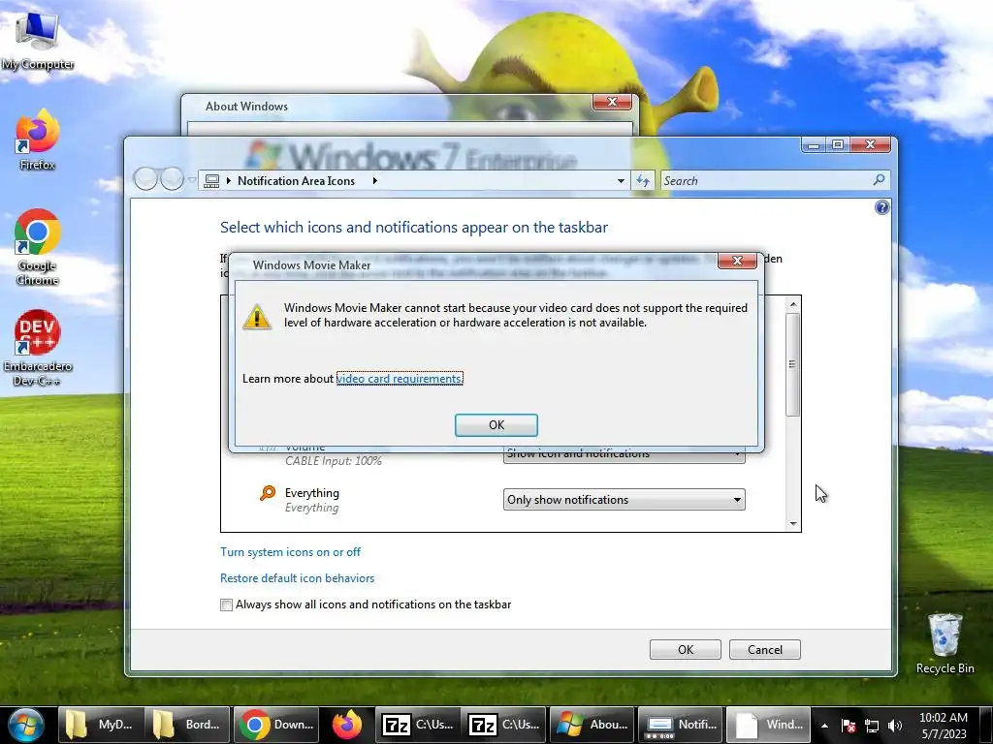
Task: Click the Search input field
Action: [765, 181]
